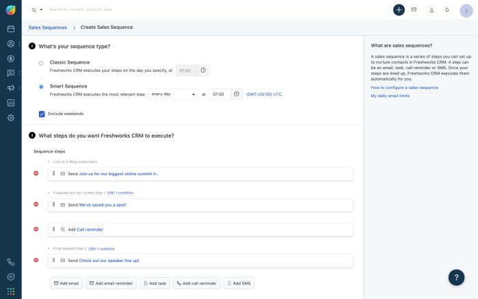
Task: Remove the 'Check out our speaker line up!' step
Action: 36,260
